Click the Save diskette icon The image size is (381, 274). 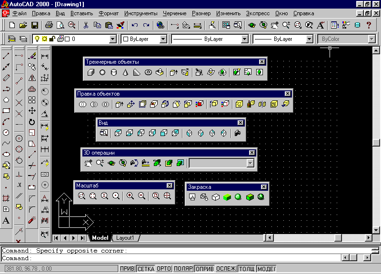click(x=35, y=25)
